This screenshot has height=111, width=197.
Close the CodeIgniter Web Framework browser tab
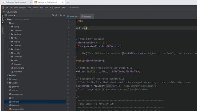tap(31, 2)
